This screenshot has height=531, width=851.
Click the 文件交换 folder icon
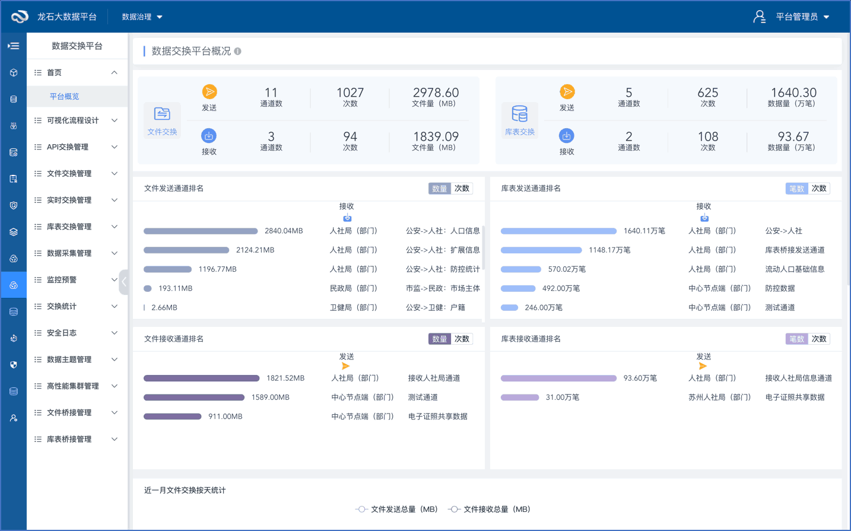(x=162, y=113)
